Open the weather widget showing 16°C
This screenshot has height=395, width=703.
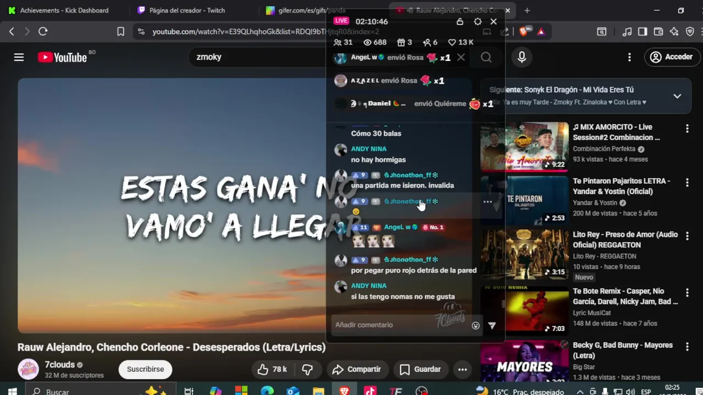pos(520,392)
